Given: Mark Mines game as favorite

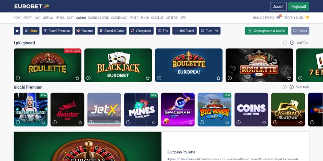Looking at the screenshot, I should click(154, 122).
